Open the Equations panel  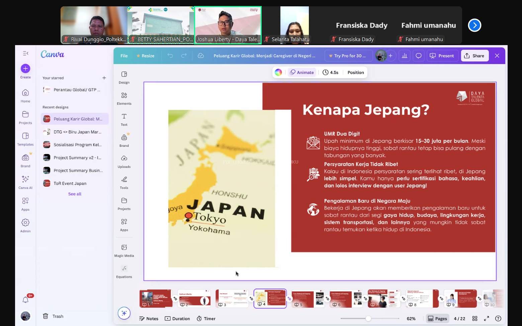coord(124,271)
